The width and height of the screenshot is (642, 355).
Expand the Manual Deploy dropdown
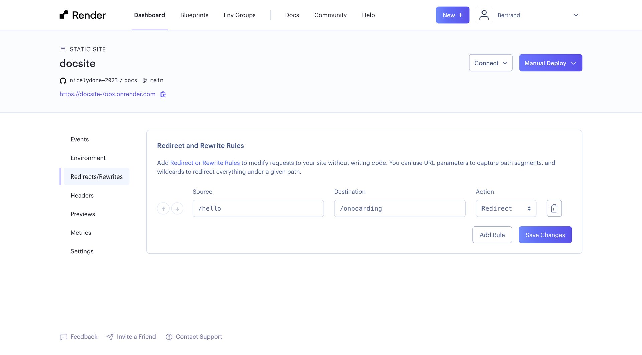(x=550, y=63)
